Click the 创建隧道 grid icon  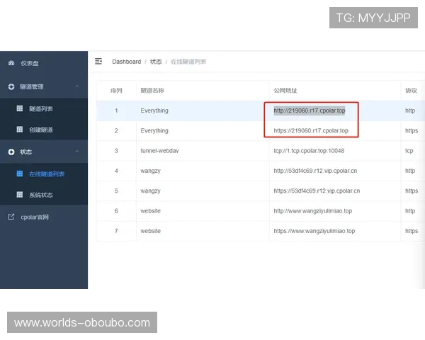(21, 130)
